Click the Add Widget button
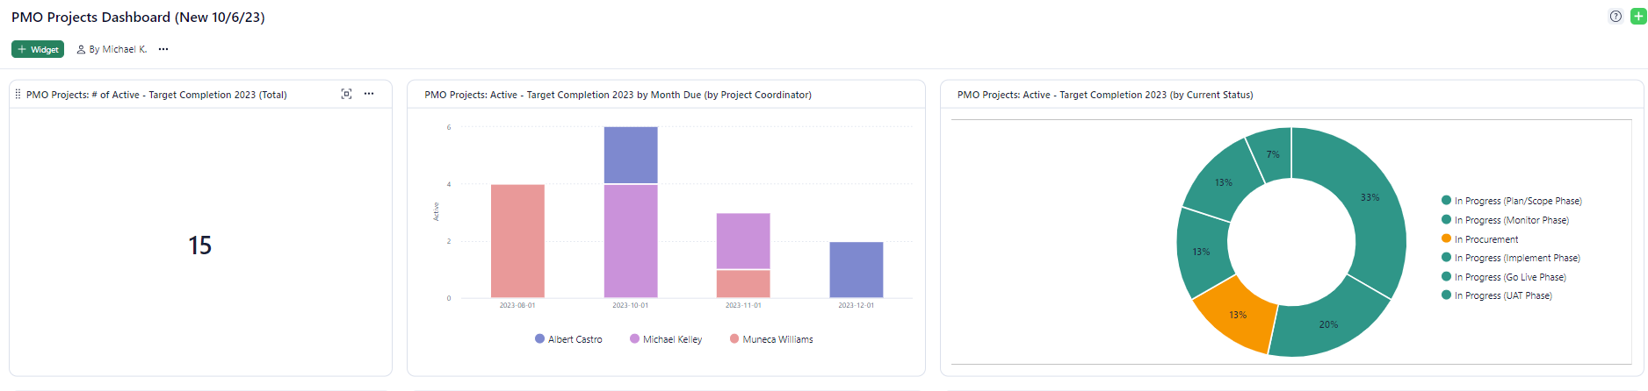This screenshot has height=391, width=1648. (x=38, y=50)
